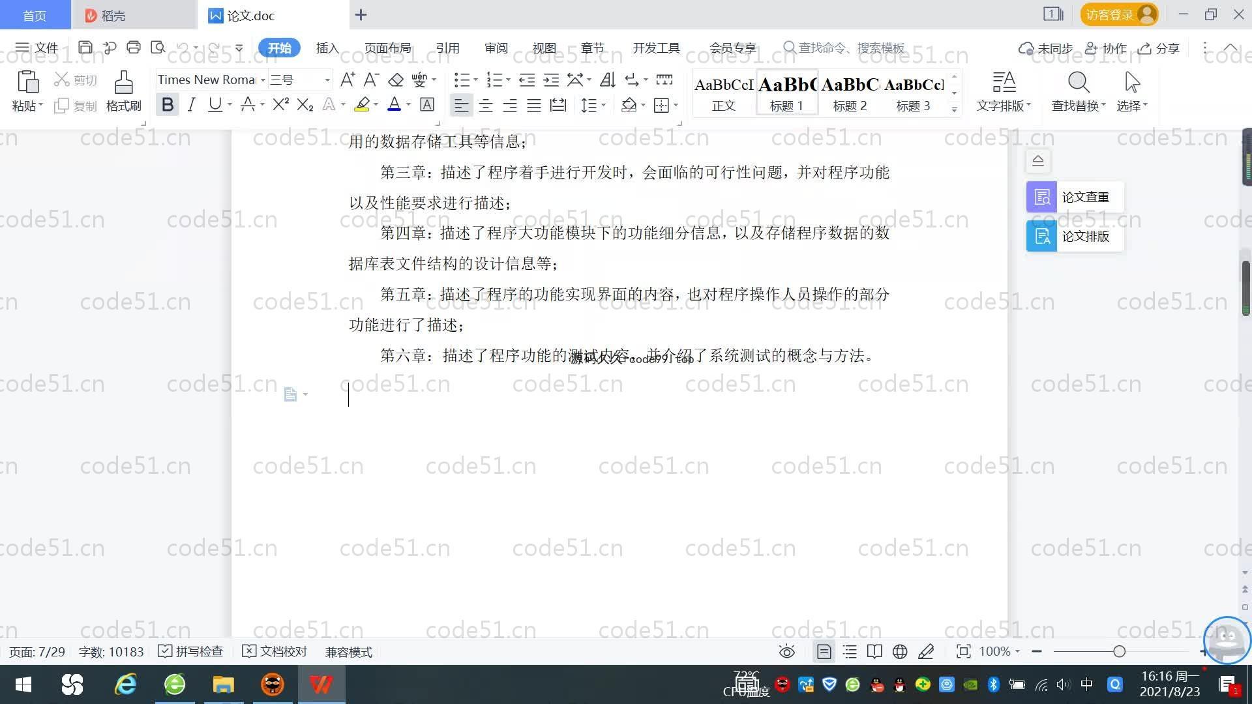Toggle italic formatting

191,105
